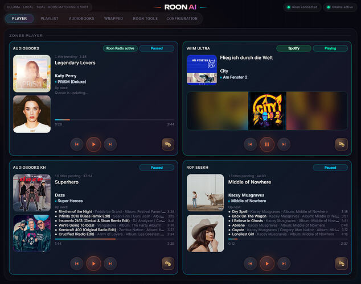This screenshot has width=361, height=284.
Task: Play the RopieeeKH zone
Action: tap(267, 264)
